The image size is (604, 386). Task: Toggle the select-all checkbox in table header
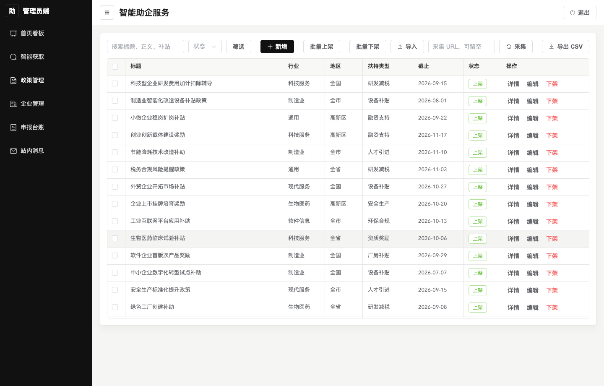tap(115, 66)
